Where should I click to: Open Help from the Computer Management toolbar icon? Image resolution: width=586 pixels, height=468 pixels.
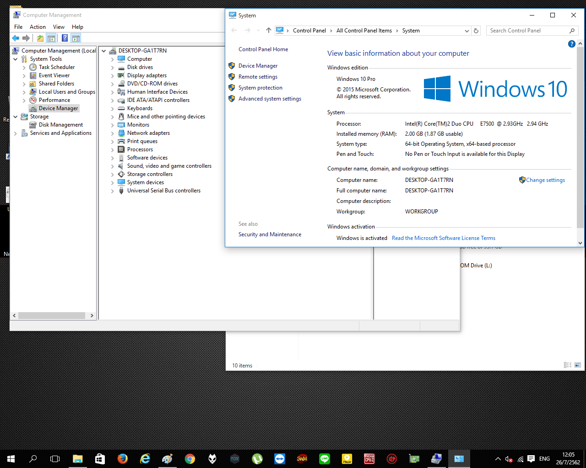(x=65, y=38)
